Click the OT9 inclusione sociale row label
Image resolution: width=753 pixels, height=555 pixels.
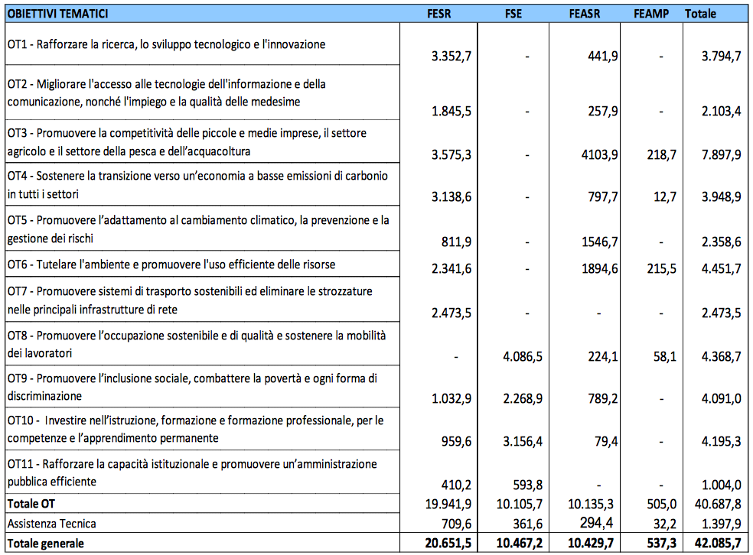[x=192, y=387]
